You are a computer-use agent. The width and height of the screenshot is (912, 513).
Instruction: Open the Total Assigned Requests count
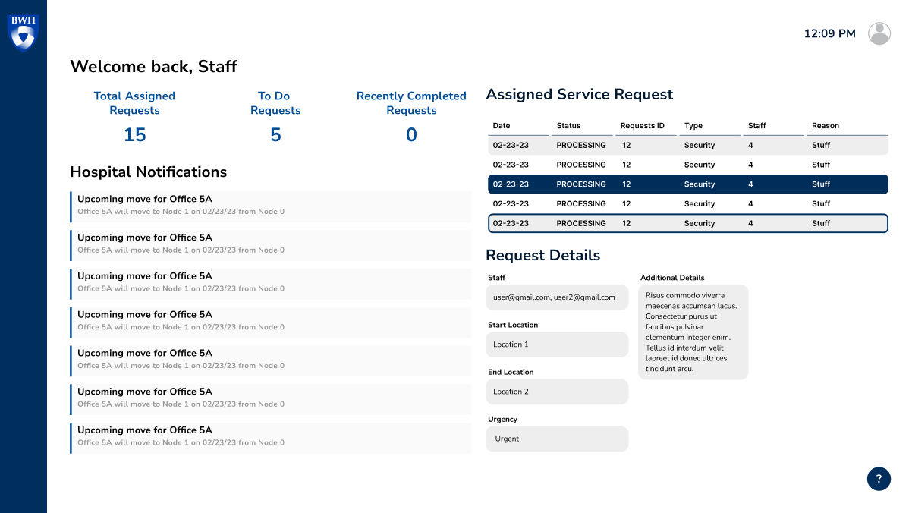[x=134, y=135]
